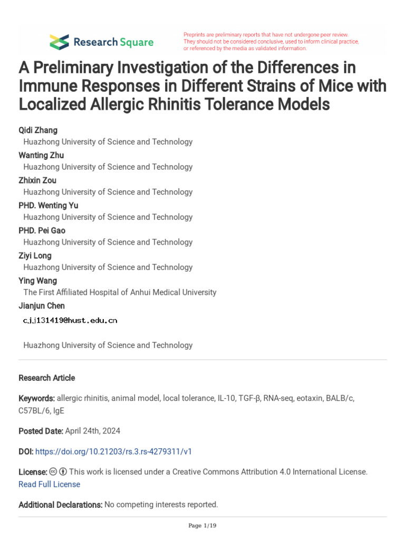The width and height of the screenshot is (405, 540).
Task: Select author name Wanting Zhu
Action: pos(41,156)
